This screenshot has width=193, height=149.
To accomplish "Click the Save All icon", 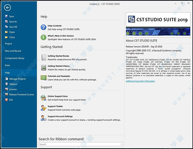I will [6, 27].
